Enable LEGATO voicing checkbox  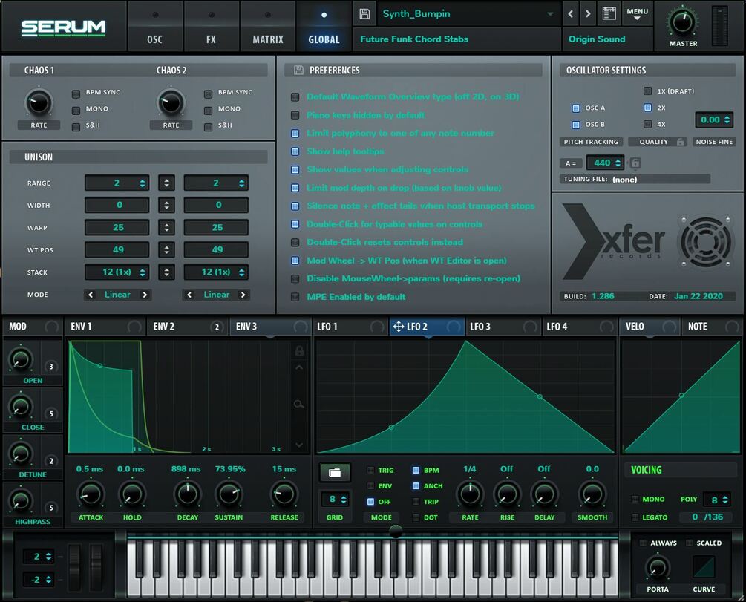[635, 517]
